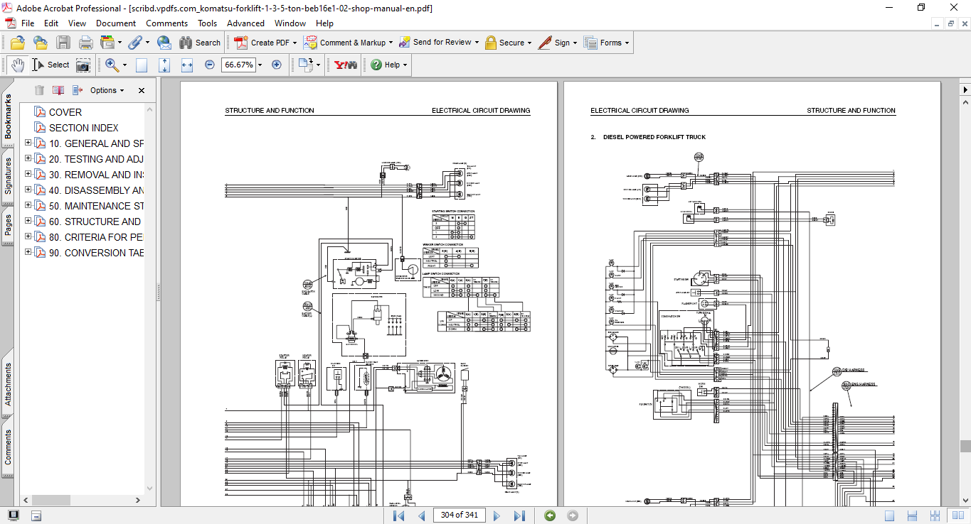
Task: Click the Fit Width icon
Action: click(x=187, y=65)
